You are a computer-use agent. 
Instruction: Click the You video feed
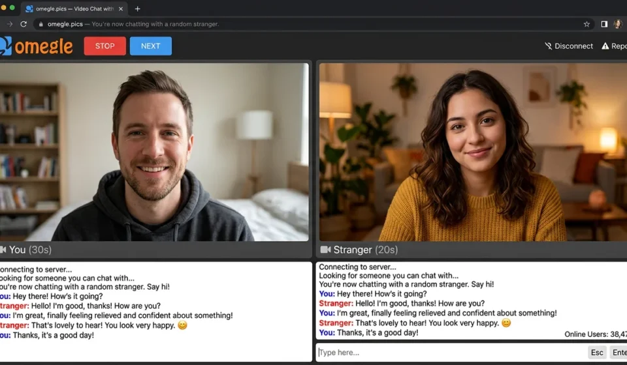[x=154, y=152]
